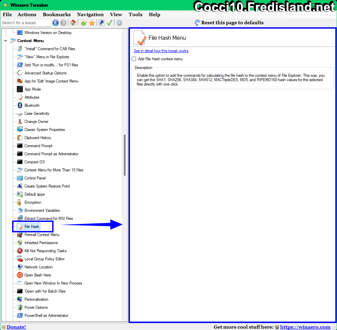Open the Home page house icon
Screen dimensions: 337x330
(73, 23)
